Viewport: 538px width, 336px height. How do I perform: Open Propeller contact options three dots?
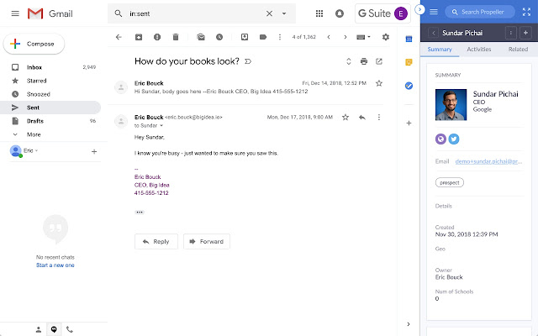[510, 33]
